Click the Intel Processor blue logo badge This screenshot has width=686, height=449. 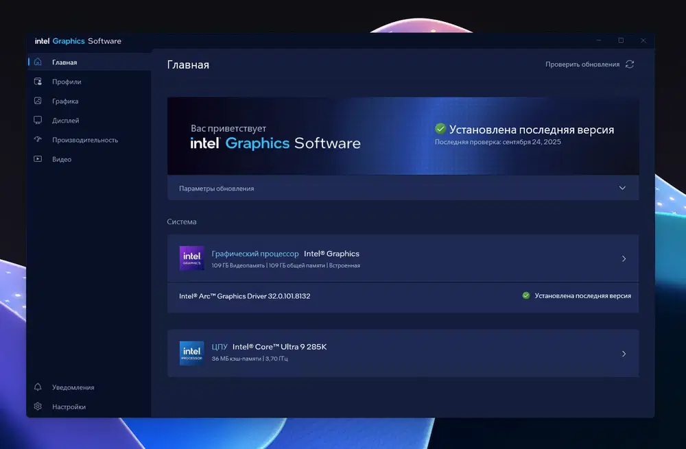[x=191, y=353]
